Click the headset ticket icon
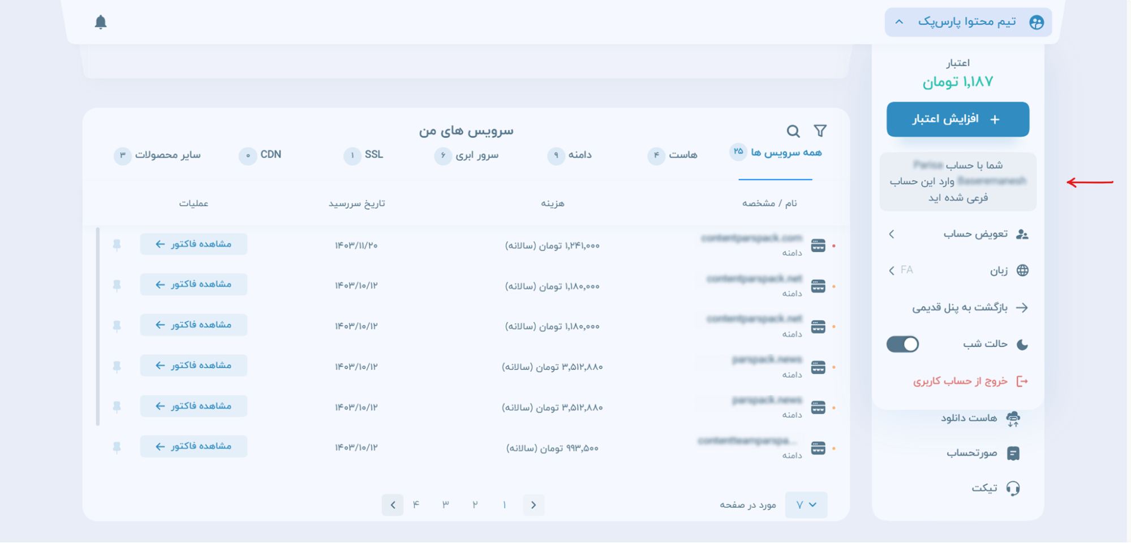Screen dimensions: 1131x543 pos(1013,488)
